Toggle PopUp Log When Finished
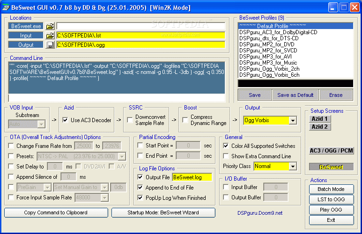Viewport: 362px width, 234px height. pyautogui.click(x=140, y=198)
